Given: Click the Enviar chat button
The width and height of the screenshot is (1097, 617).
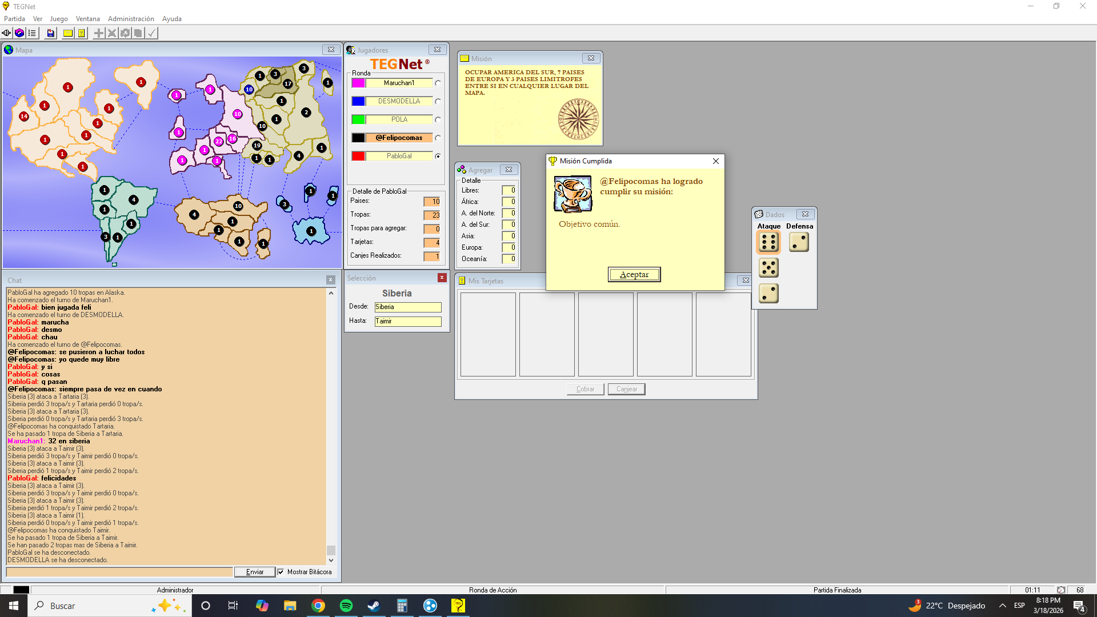Looking at the screenshot, I should [x=255, y=572].
